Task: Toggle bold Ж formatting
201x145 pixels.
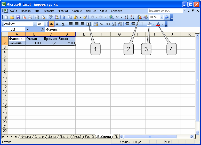Action: point(51,24)
